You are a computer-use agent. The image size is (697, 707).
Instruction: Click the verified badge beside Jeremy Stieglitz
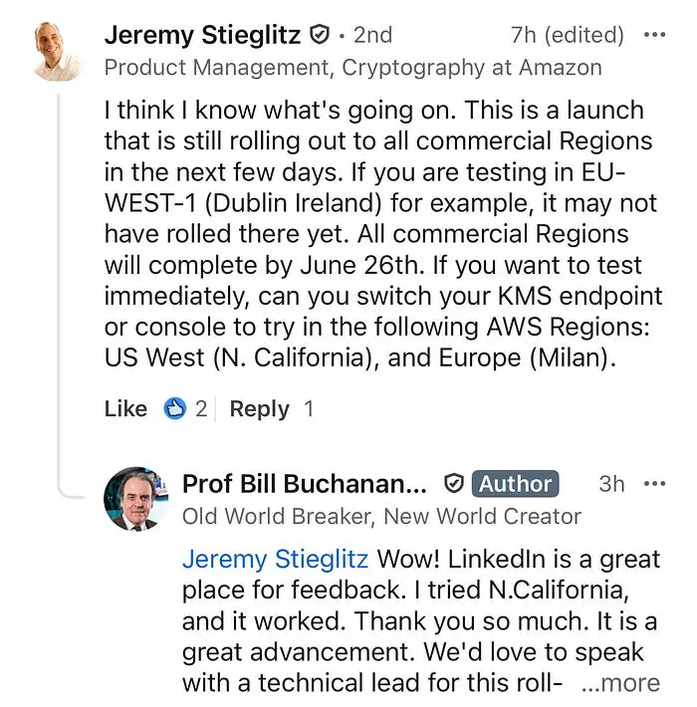click(319, 36)
